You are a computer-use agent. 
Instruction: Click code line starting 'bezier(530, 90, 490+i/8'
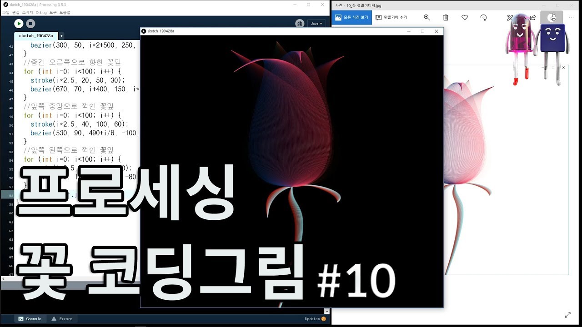(85, 133)
